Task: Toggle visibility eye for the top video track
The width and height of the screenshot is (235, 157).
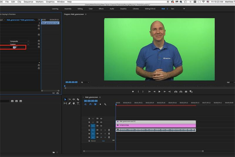Action: pos(101,119)
